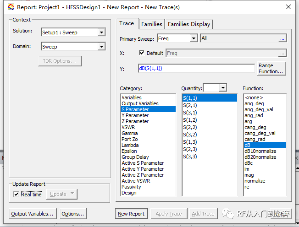Select Output Variables category
The height and width of the screenshot is (227, 299).
(149, 103)
